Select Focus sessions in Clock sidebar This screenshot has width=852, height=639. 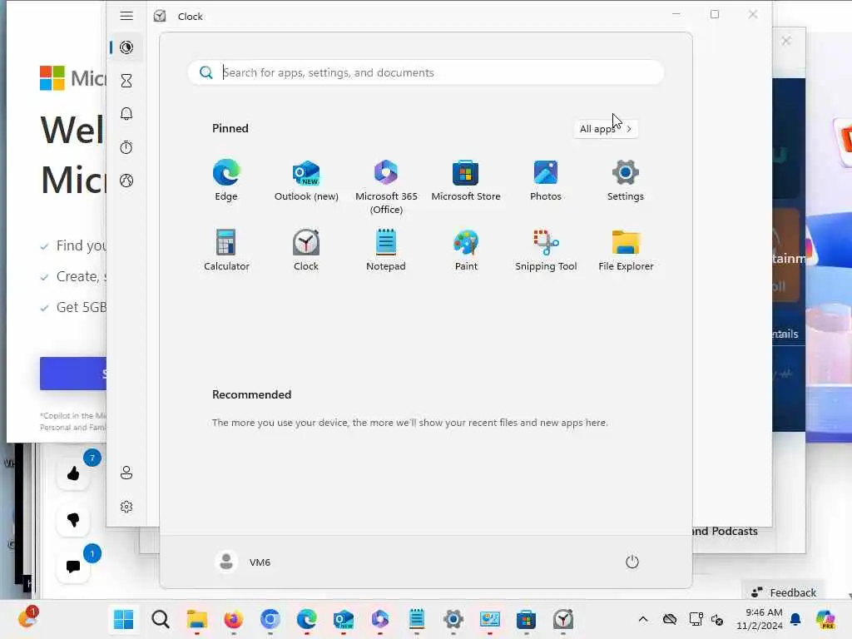tap(126, 47)
